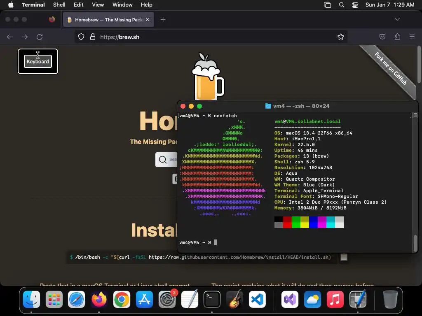This screenshot has width=422, height=316.
Task: Expand the list all tabs chevron
Action: click(397, 19)
